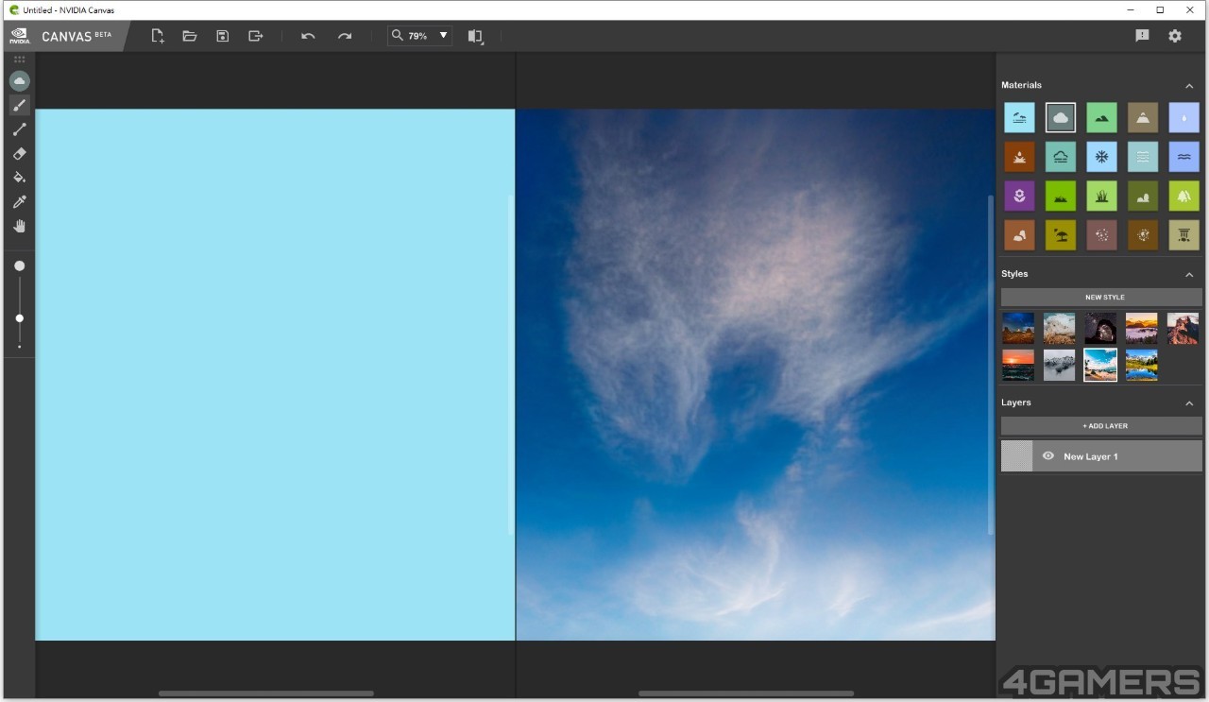
Task: Undo the last action
Action: tap(308, 36)
